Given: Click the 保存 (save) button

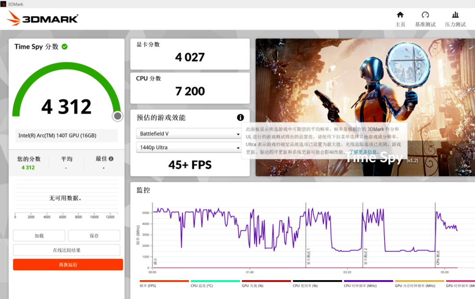Looking at the screenshot, I should (x=94, y=235).
